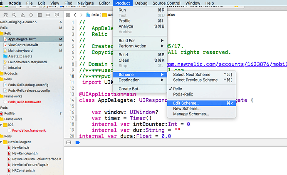Open the issue navigator warning icon
Viewport: 287px width, 175px height.
pyautogui.click(x=22, y=15)
